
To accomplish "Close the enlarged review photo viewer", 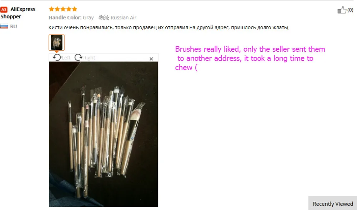I will pos(151,59).
